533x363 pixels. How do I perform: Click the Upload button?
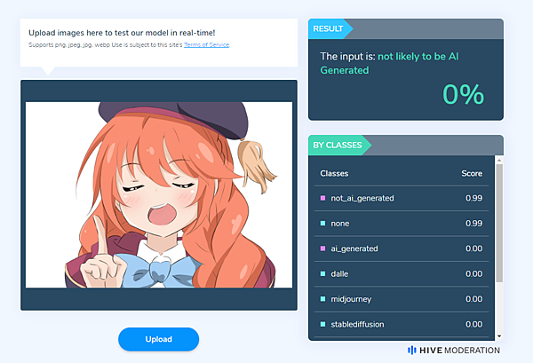(158, 339)
